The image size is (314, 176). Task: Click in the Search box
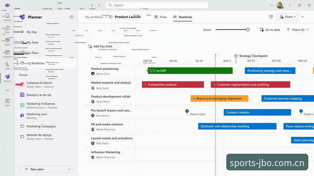157,5
